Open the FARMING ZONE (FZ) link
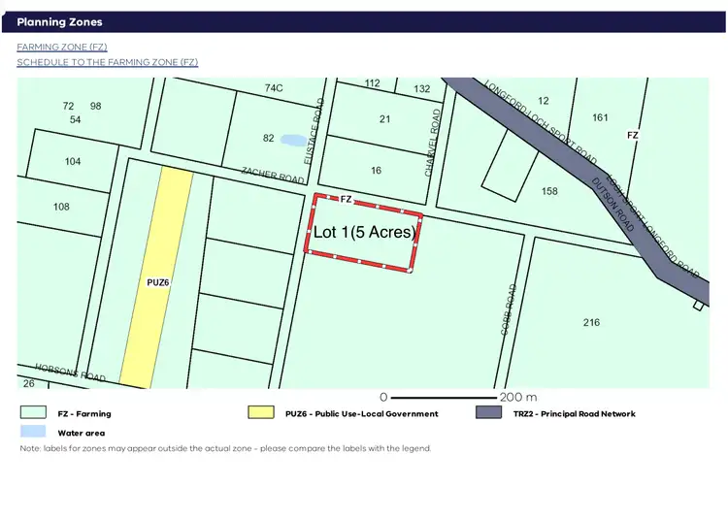The height and width of the screenshot is (519, 728). point(61,47)
